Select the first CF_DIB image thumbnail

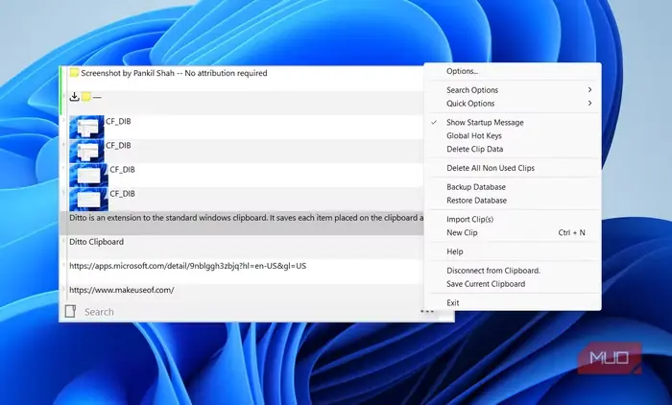86,127
